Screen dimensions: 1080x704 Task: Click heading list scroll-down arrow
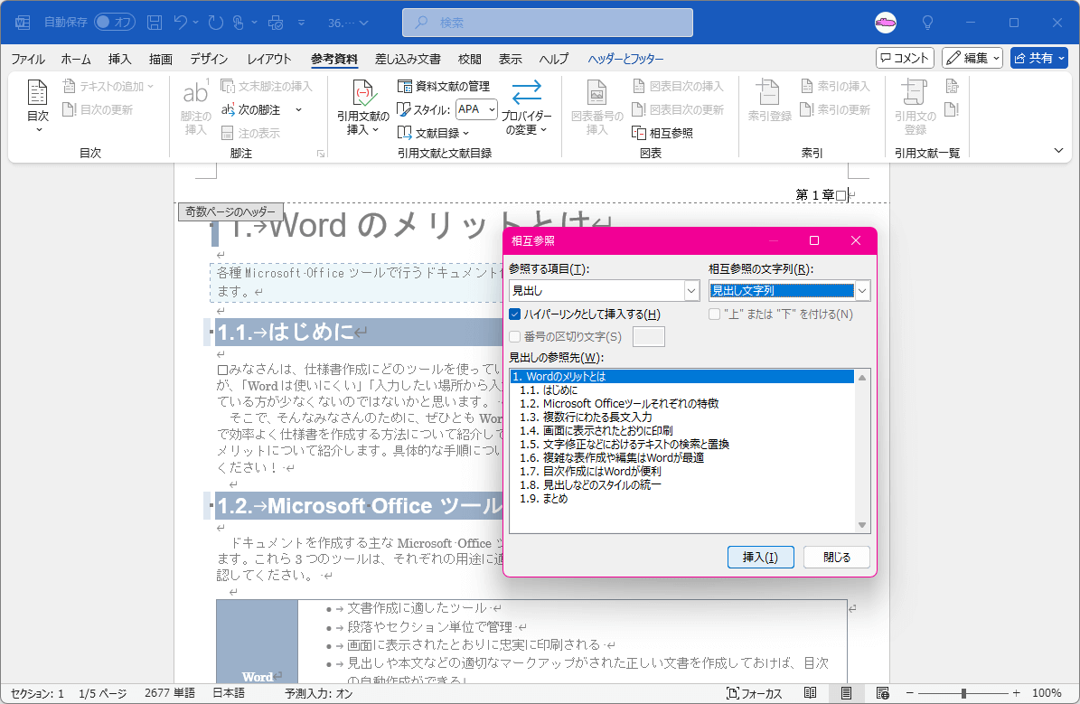point(861,526)
